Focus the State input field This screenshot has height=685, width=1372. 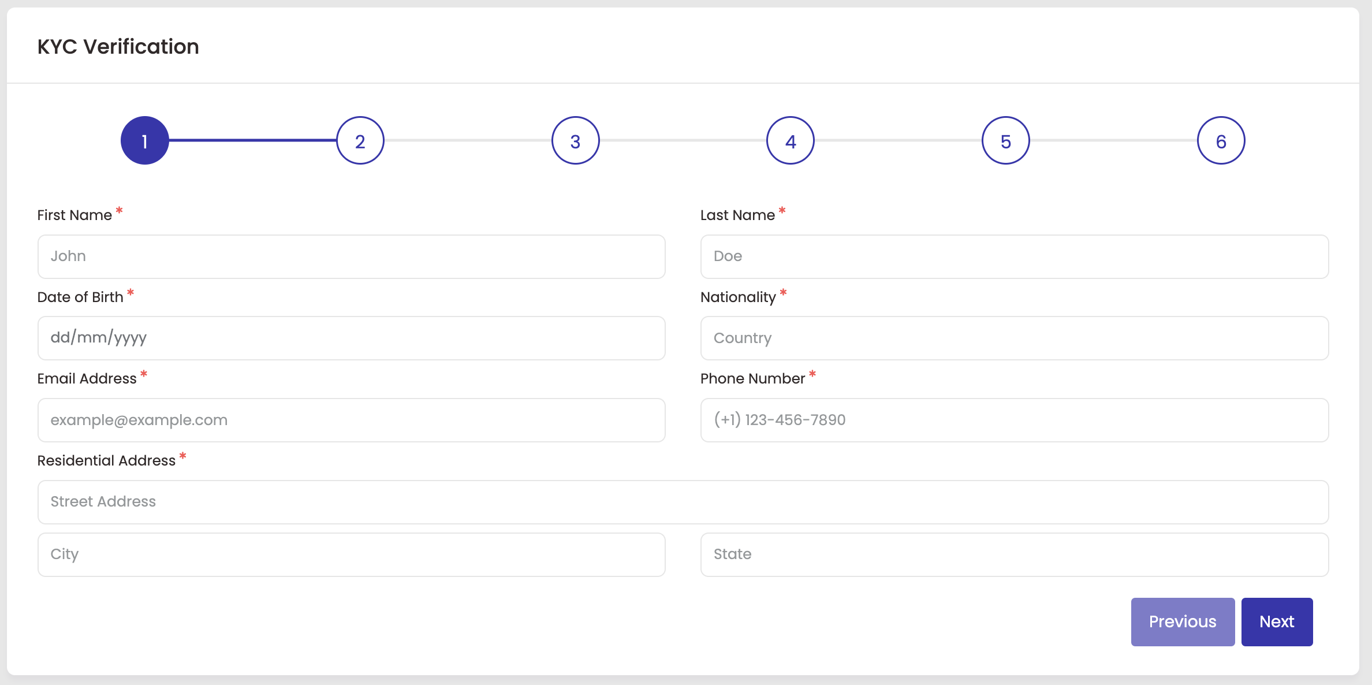pos(1014,554)
